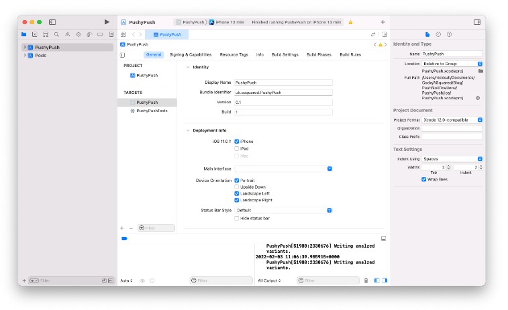The image size is (508, 310).
Task: Hide the project and targets list
Action: pyautogui.click(x=122, y=55)
